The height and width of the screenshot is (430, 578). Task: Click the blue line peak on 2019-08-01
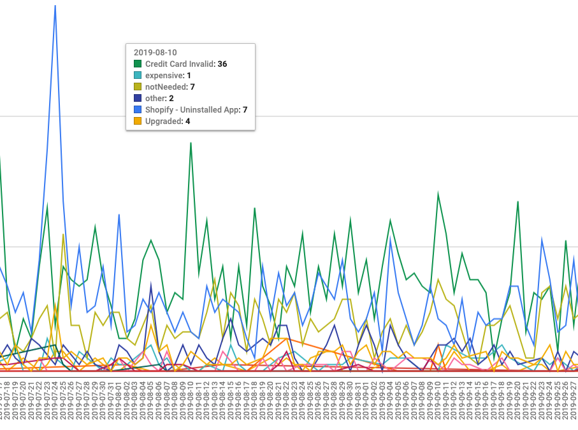point(119,214)
